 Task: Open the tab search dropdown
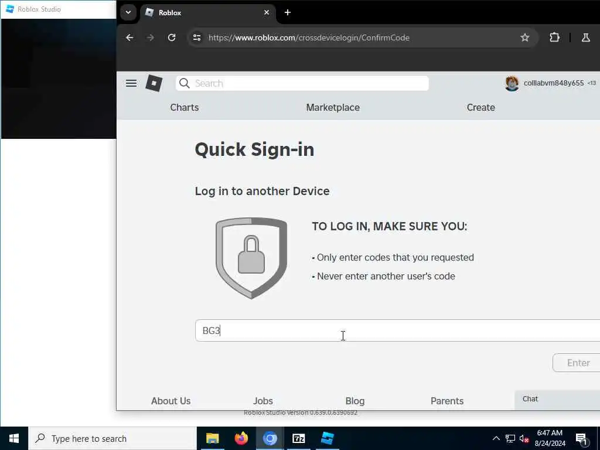pyautogui.click(x=128, y=13)
